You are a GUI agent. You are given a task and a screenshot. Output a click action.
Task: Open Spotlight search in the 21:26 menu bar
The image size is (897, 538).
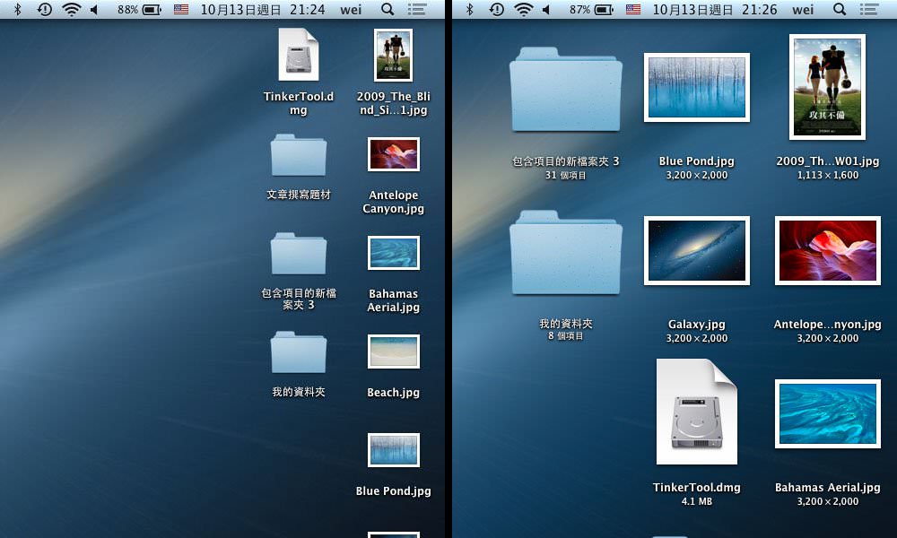pyautogui.click(x=840, y=9)
